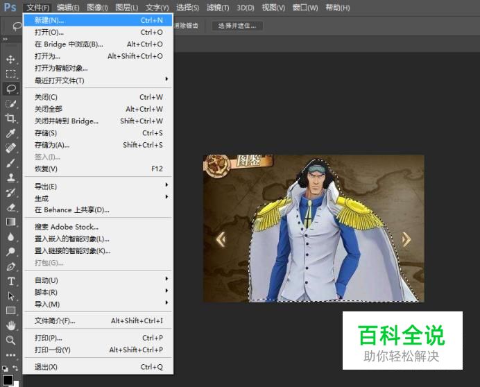Select the Clone Stamp tool
The image size is (480, 387).
(10, 178)
